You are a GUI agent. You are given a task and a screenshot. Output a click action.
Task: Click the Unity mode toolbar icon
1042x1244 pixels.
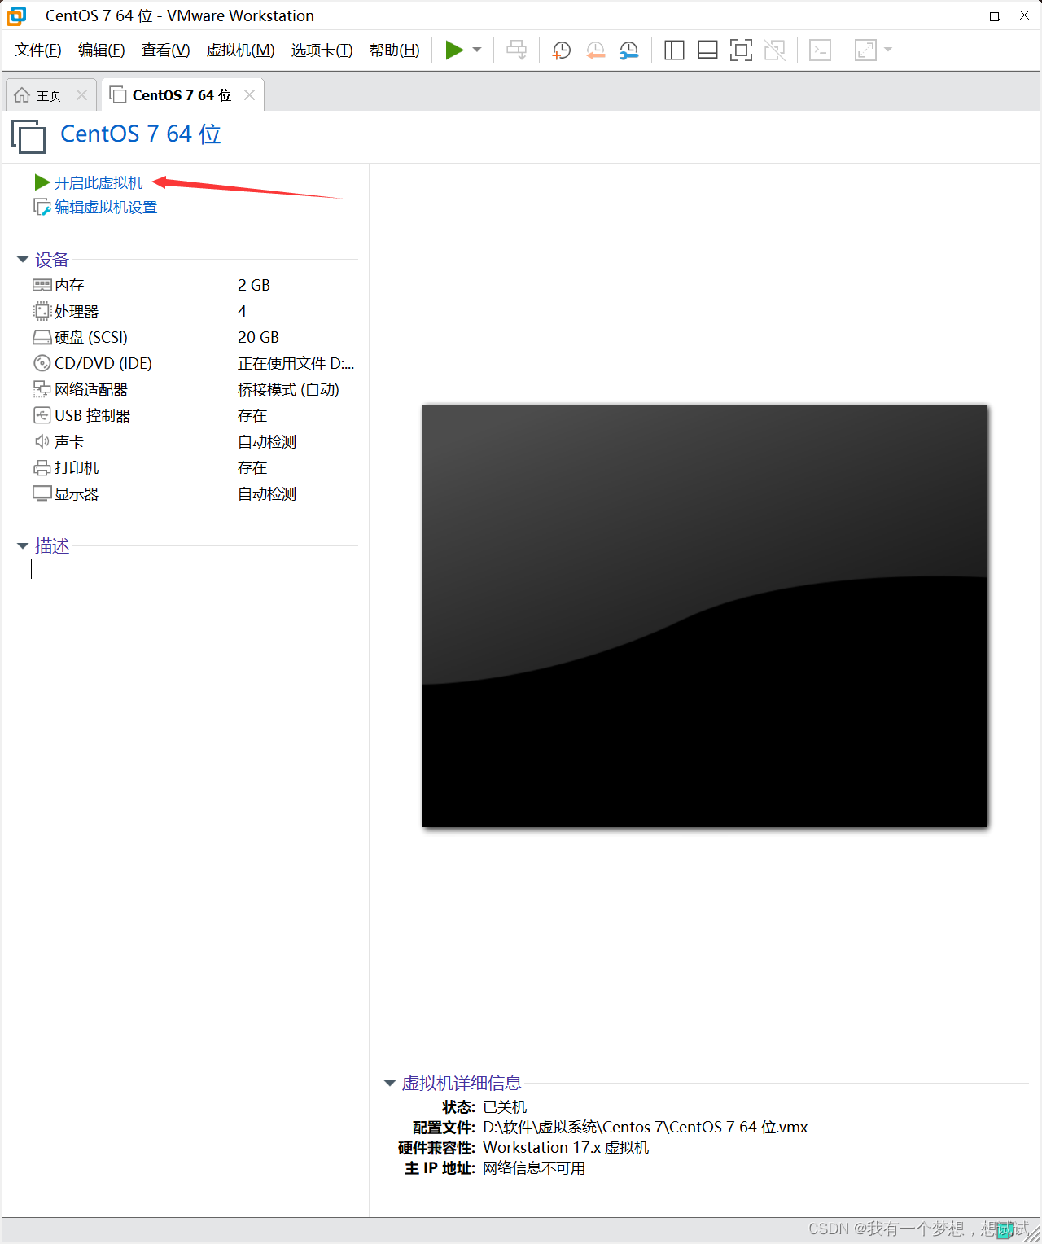775,50
